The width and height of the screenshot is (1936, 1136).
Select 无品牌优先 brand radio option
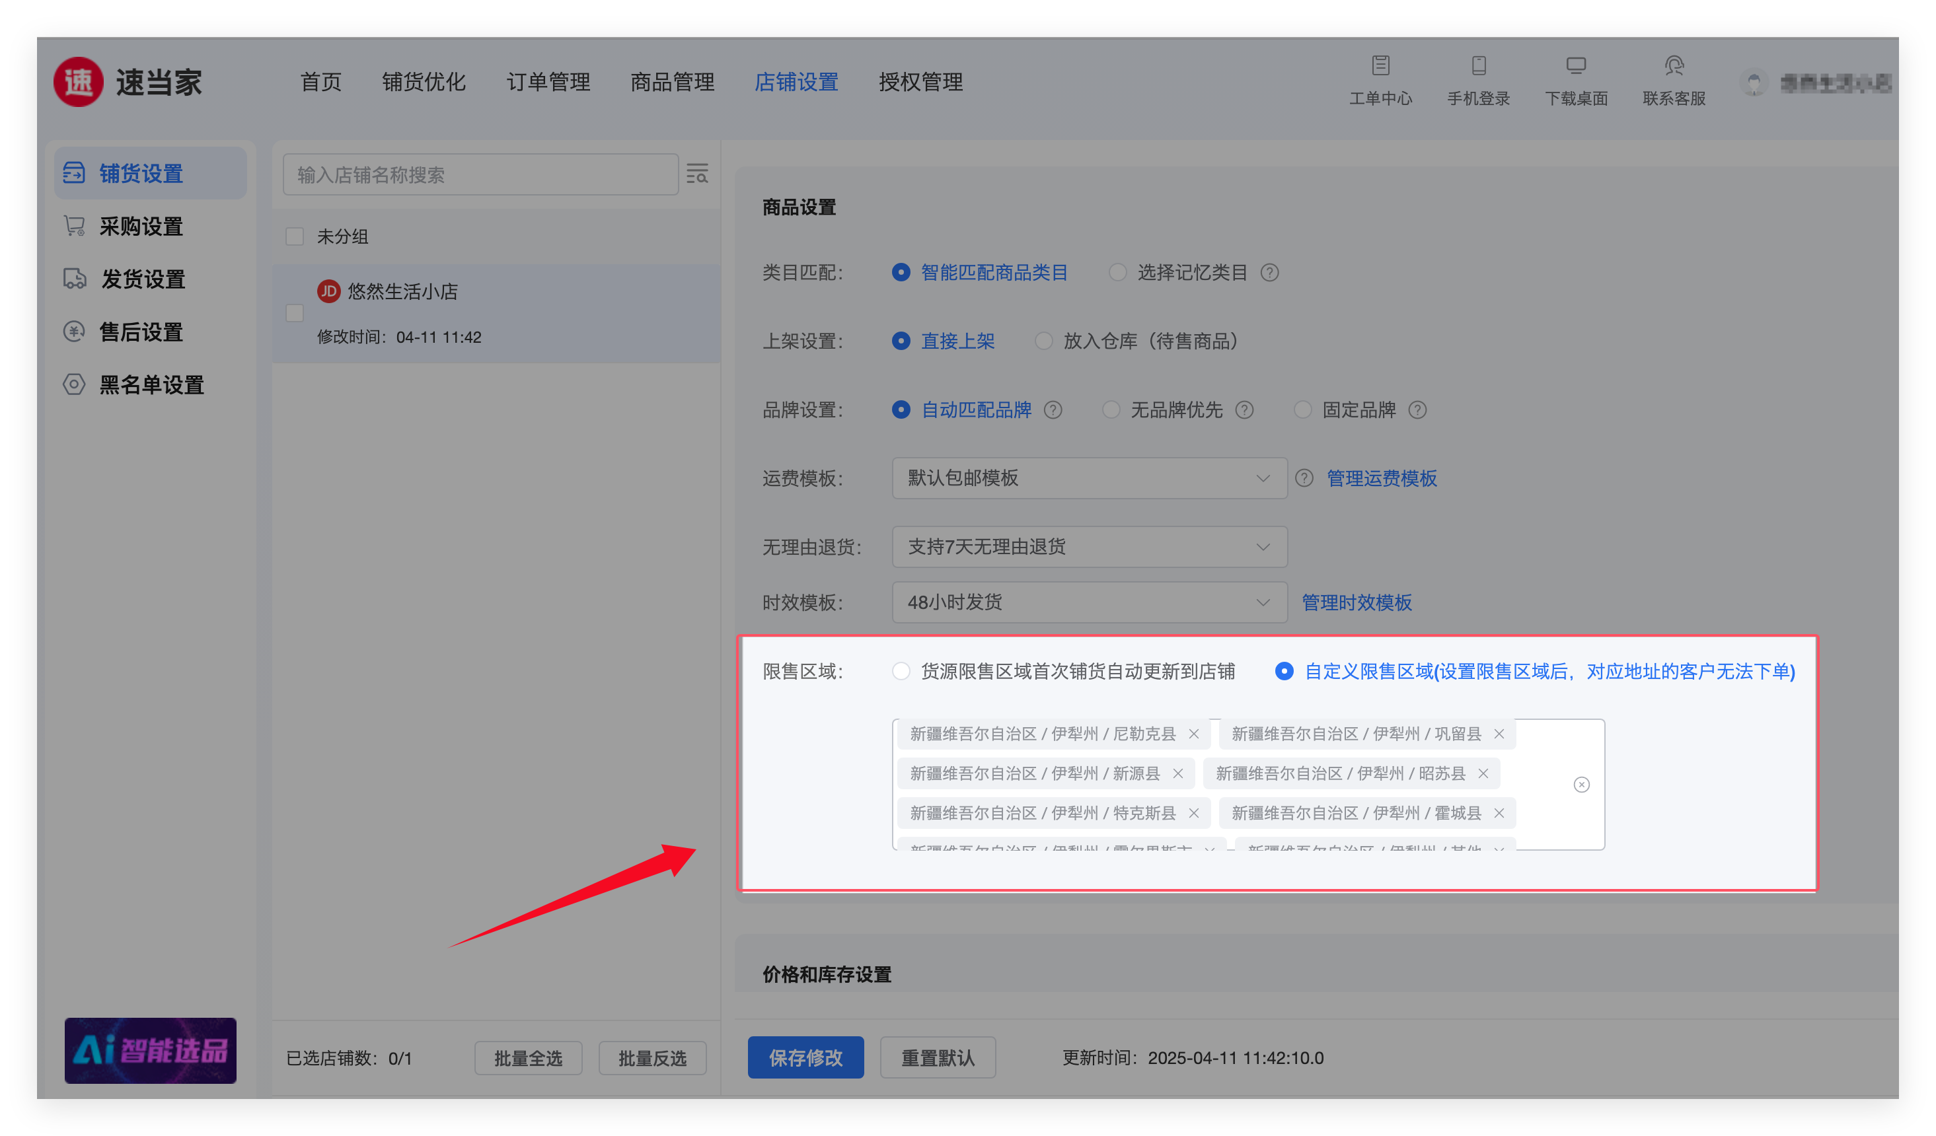click(1111, 410)
